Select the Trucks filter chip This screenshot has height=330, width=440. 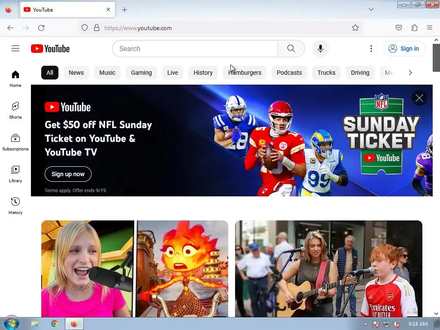point(327,73)
